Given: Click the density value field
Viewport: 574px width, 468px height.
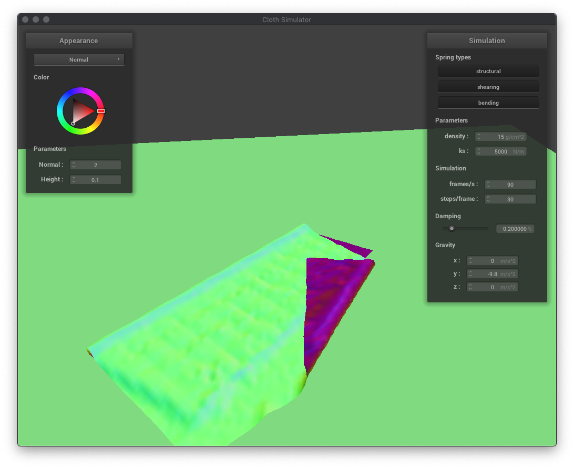Looking at the screenshot, I should coord(501,137).
